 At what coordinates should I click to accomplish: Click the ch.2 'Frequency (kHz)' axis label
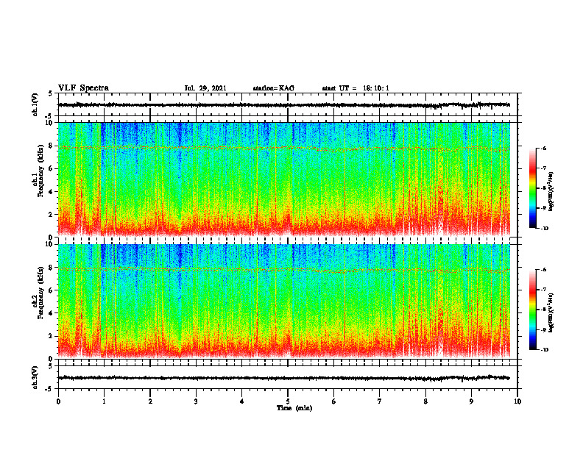[39, 293]
